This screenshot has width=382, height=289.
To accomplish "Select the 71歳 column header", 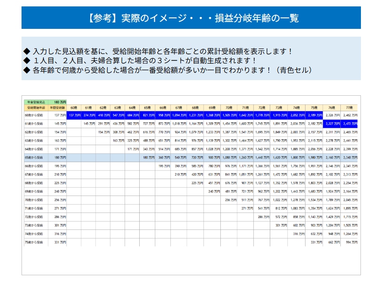I will point(246,108).
